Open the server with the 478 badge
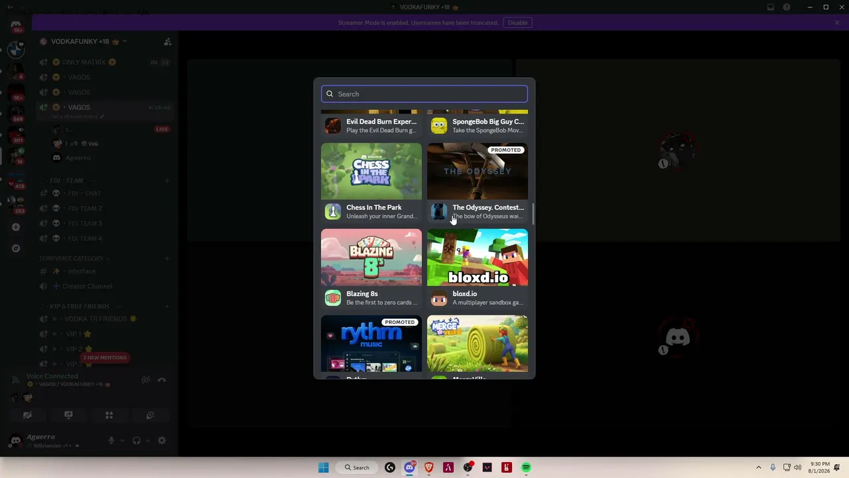The image size is (849, 478). tap(16, 181)
